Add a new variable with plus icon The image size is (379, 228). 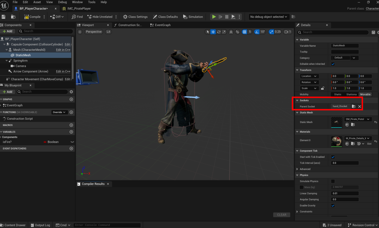[71, 132]
